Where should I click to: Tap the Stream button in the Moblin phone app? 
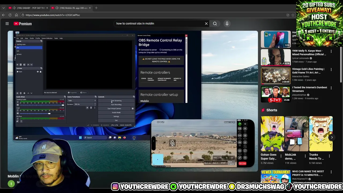240,135
